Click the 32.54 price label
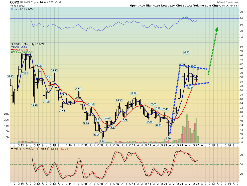247x186 pixels. coord(191,87)
